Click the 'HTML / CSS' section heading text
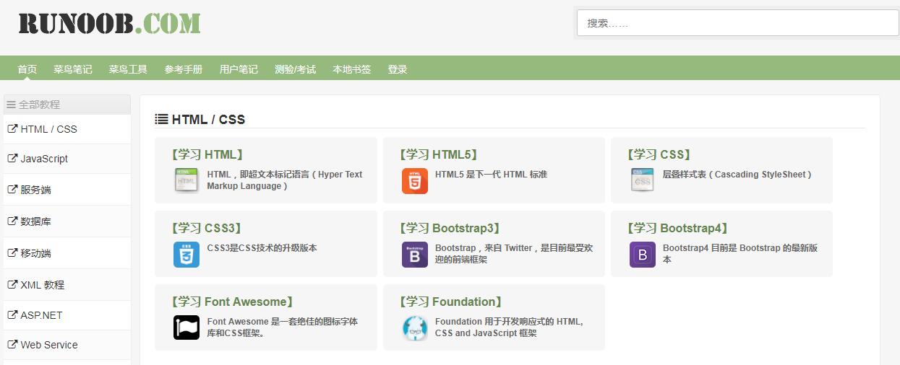The width and height of the screenshot is (900, 365). point(208,120)
